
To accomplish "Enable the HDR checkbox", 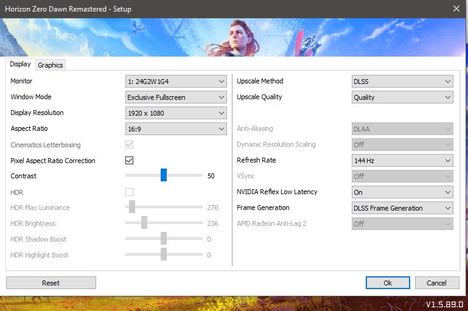I will click(x=129, y=192).
